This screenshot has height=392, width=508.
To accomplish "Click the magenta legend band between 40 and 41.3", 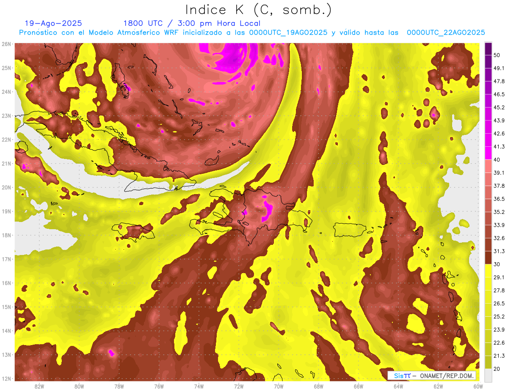I will tap(488, 153).
